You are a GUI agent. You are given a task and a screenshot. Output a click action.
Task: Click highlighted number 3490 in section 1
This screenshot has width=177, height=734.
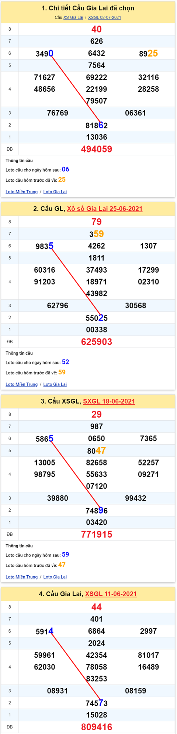coord(45,54)
